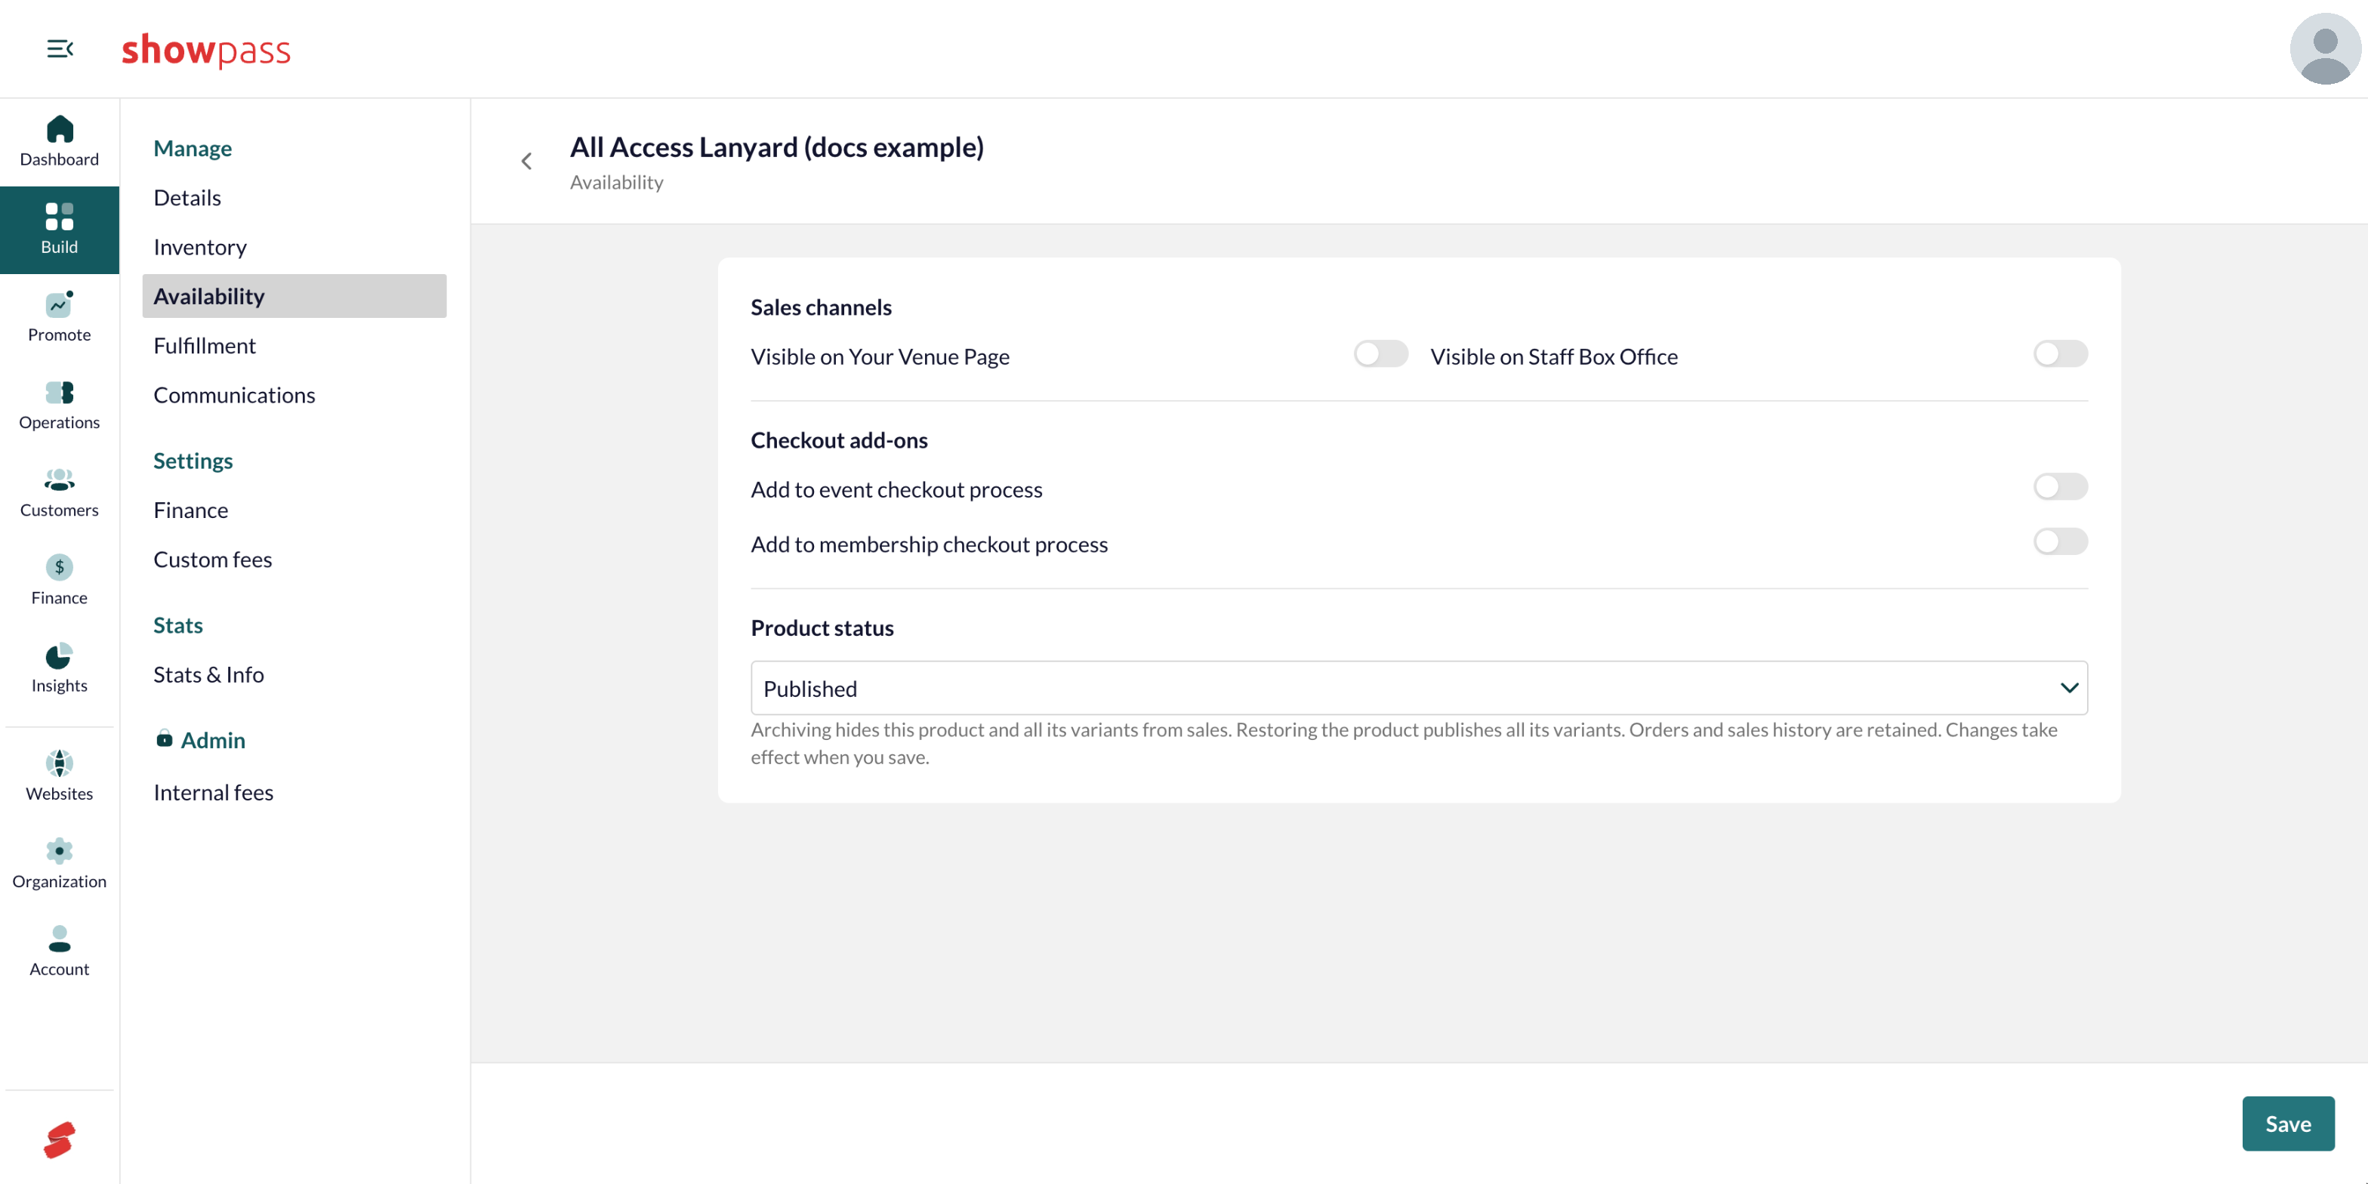Go back using the left chevron arrow
2368x1184 pixels.
[527, 162]
